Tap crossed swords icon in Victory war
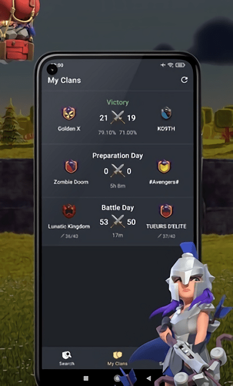This screenshot has height=386, width=233. [118, 118]
